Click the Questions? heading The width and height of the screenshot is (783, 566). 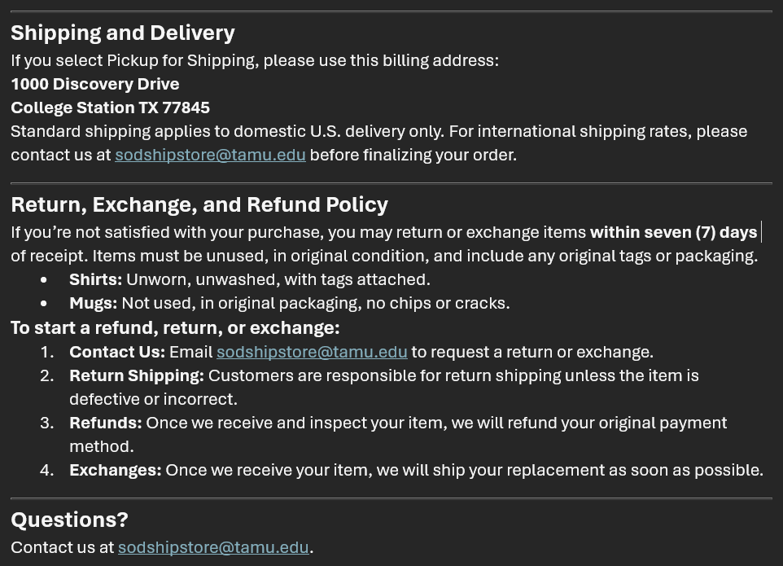[x=69, y=520]
